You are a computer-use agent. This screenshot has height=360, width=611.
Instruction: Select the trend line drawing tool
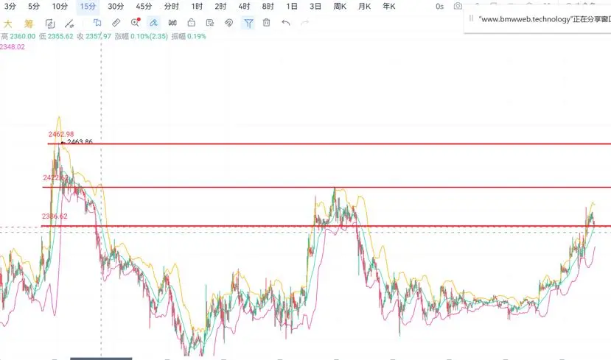(x=69, y=24)
